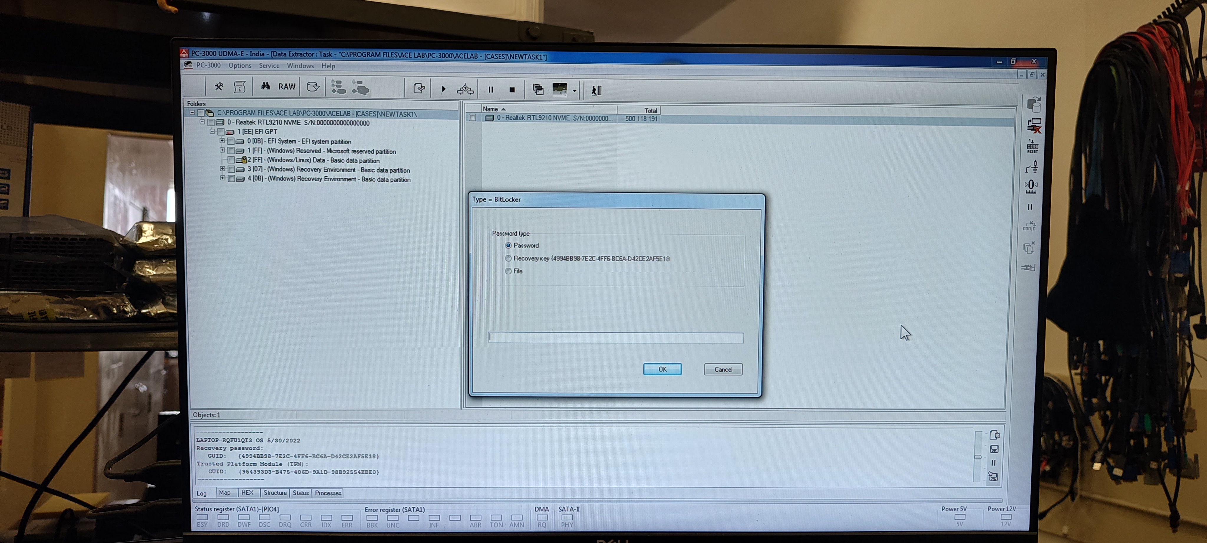Tick the Microsoft reserved partition checkbox

click(231, 151)
